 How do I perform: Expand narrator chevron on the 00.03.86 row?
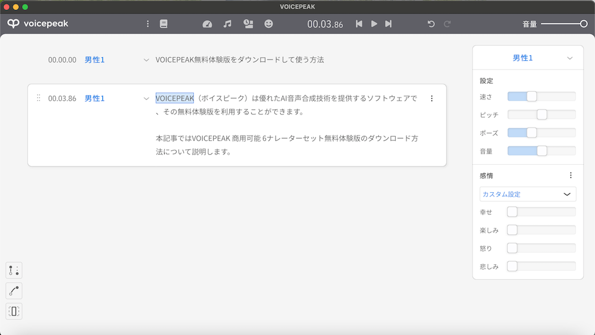pyautogui.click(x=146, y=99)
